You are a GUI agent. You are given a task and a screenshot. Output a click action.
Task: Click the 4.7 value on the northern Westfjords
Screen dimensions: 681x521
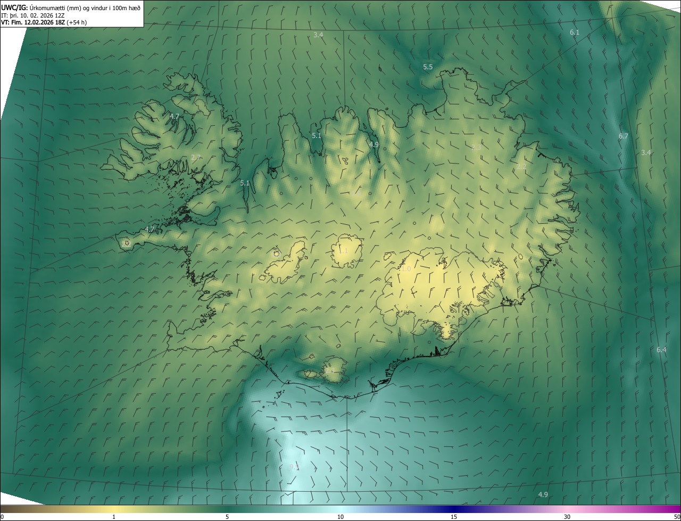pyautogui.click(x=175, y=116)
